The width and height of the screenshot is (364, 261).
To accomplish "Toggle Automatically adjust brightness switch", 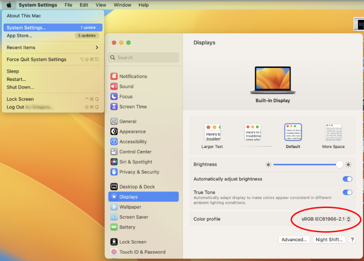I will pos(347,179).
